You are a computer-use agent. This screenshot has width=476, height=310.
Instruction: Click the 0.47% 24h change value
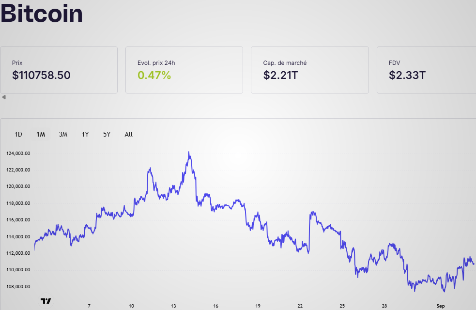[x=154, y=75]
